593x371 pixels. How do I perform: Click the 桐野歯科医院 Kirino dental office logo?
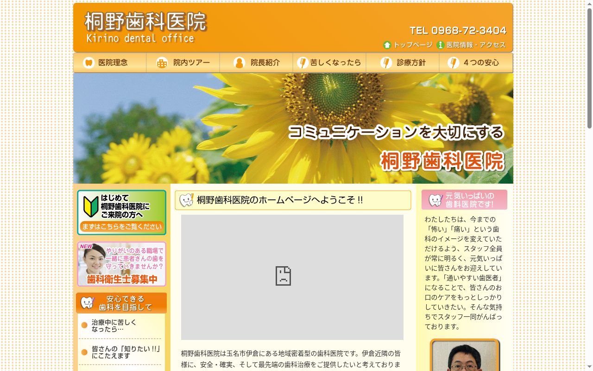145,27
